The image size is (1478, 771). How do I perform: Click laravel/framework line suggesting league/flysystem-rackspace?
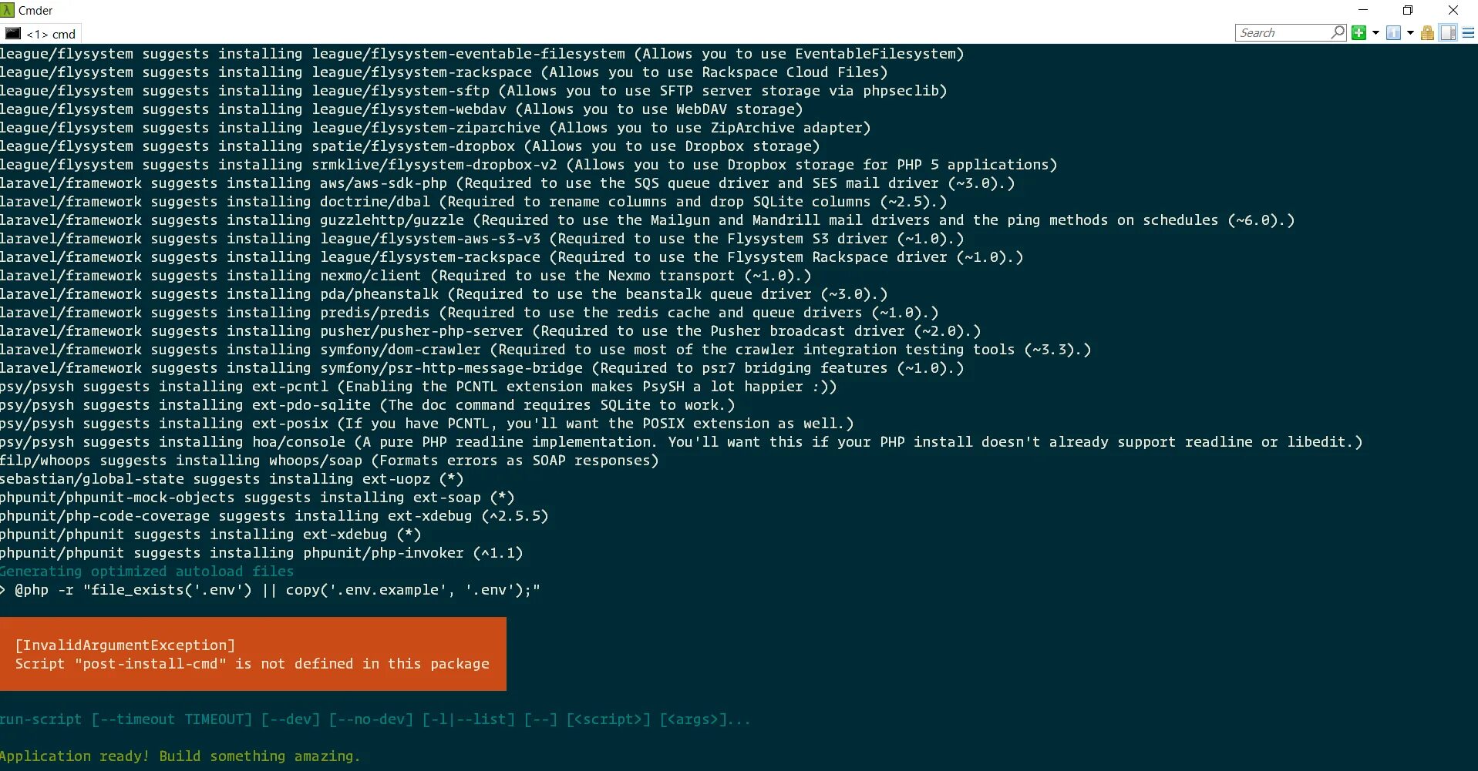(511, 257)
